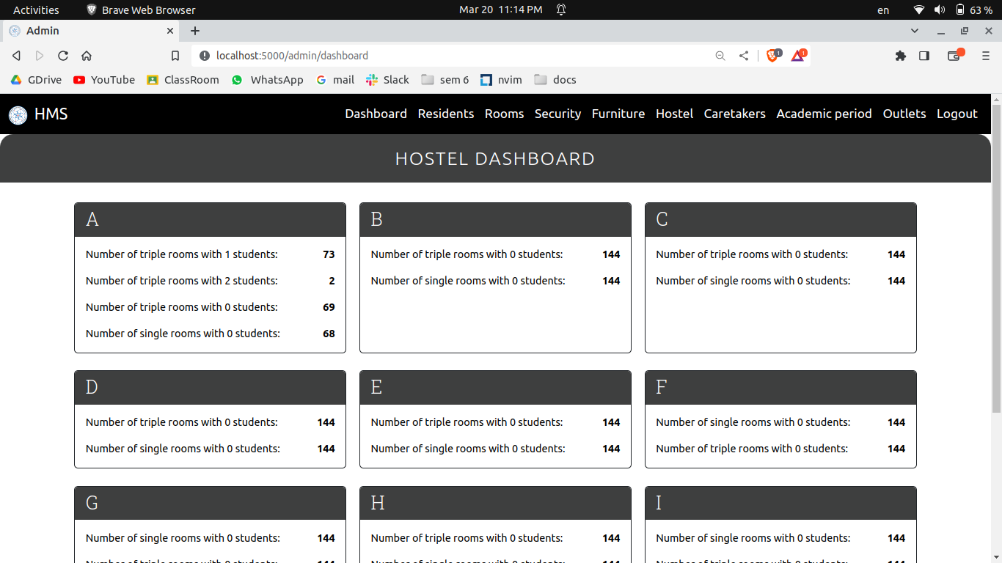1002x563 pixels.
Task: Open the page share icon
Action: [743, 55]
